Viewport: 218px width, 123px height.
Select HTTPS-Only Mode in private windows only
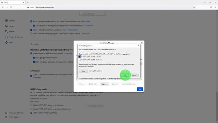tap(31, 109)
